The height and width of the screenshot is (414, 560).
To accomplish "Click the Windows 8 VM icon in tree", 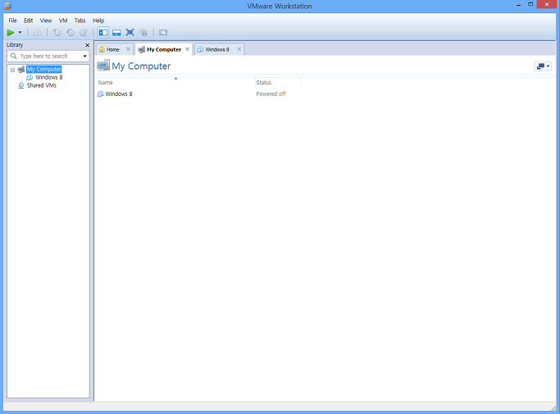I will pos(30,77).
